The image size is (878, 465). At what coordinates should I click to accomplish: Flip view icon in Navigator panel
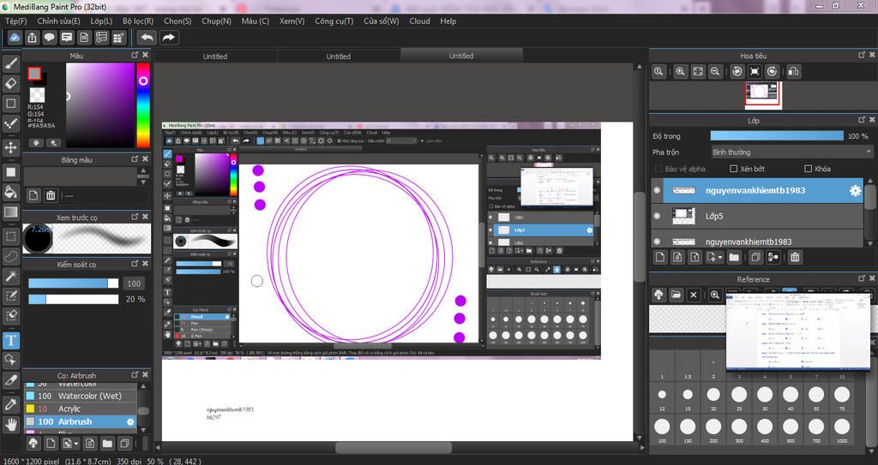click(793, 72)
